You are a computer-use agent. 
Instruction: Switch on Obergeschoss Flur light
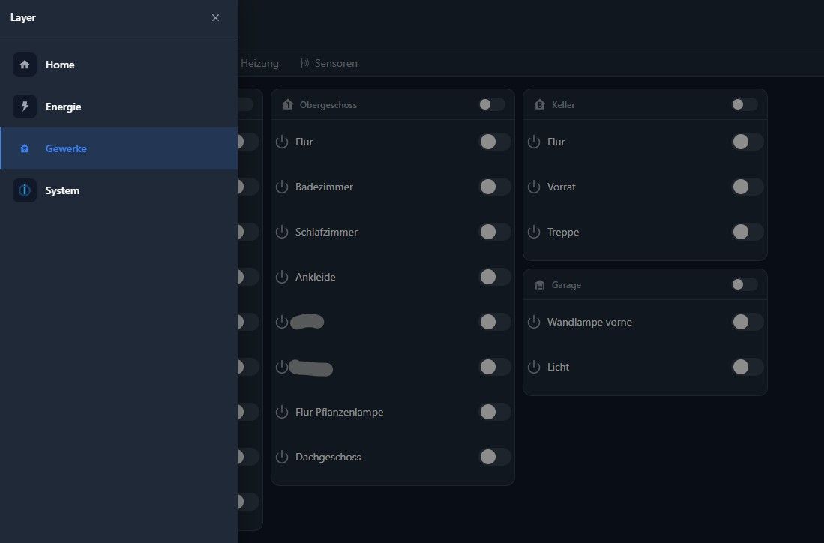(x=495, y=142)
